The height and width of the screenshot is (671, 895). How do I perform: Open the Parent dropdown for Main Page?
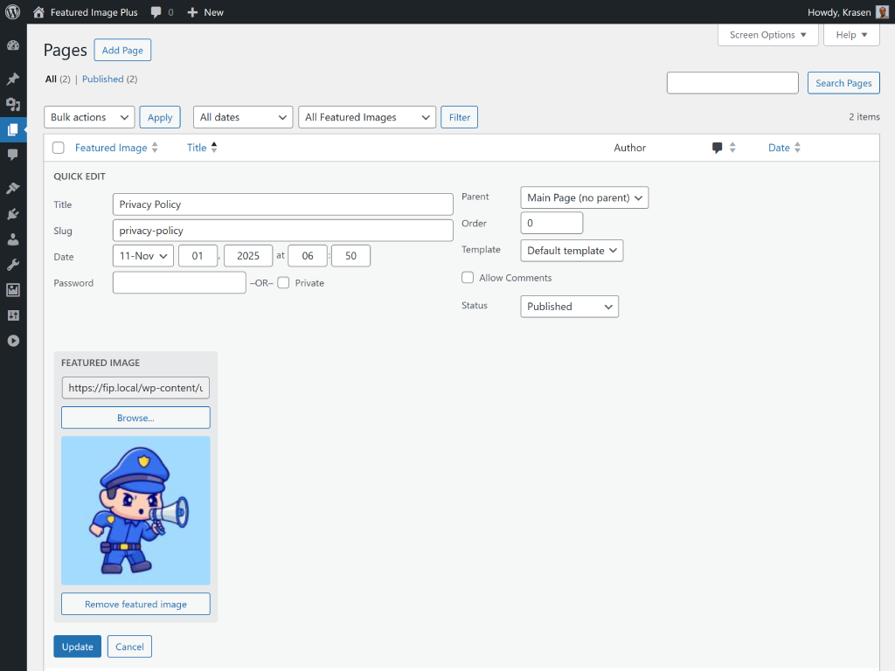pos(584,197)
